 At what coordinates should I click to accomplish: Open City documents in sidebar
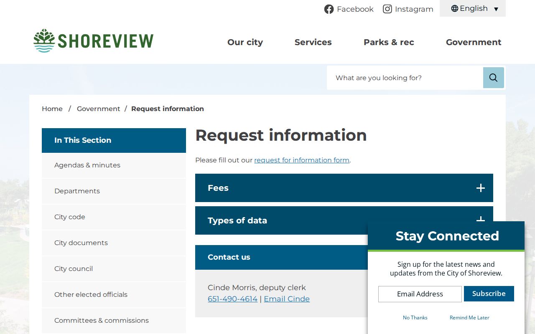[114, 243]
